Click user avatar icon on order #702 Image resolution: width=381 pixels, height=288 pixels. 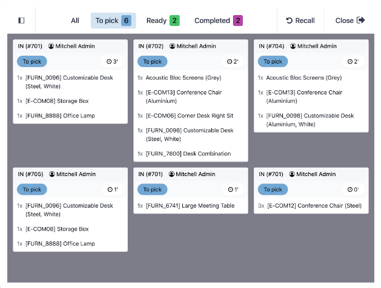[172, 46]
